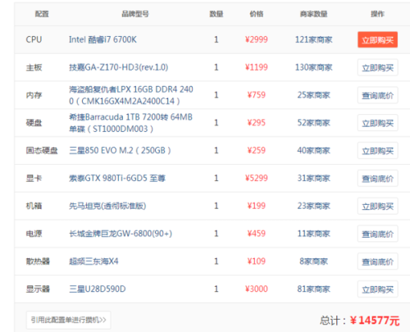Click the 数量 column header
Viewport: 410px width, 332px height.
[216, 14]
